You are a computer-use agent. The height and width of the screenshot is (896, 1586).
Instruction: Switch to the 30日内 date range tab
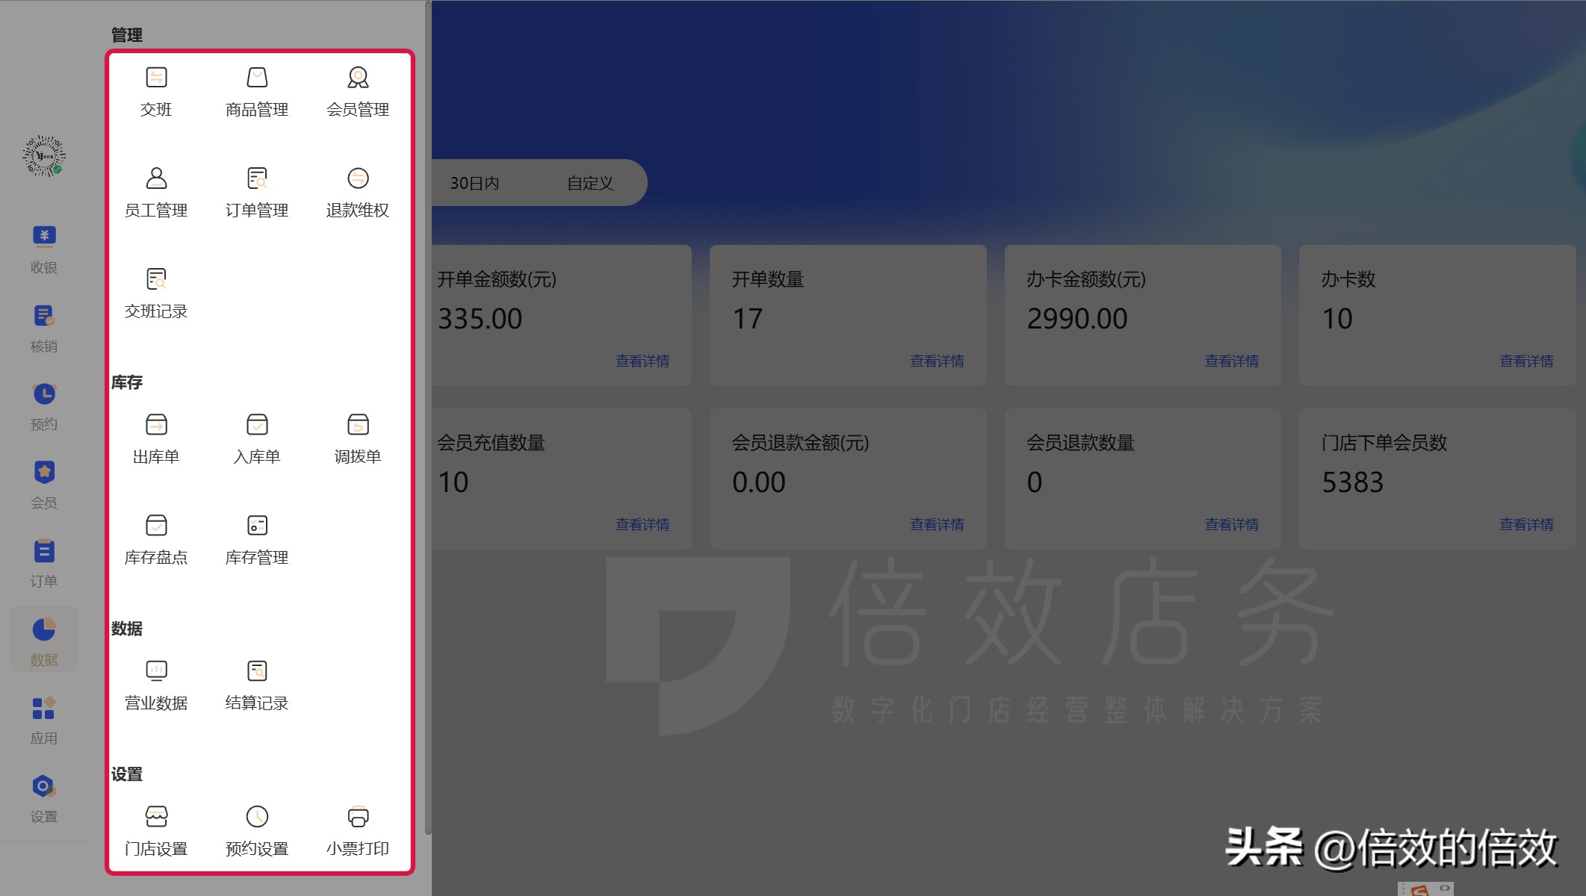click(474, 183)
